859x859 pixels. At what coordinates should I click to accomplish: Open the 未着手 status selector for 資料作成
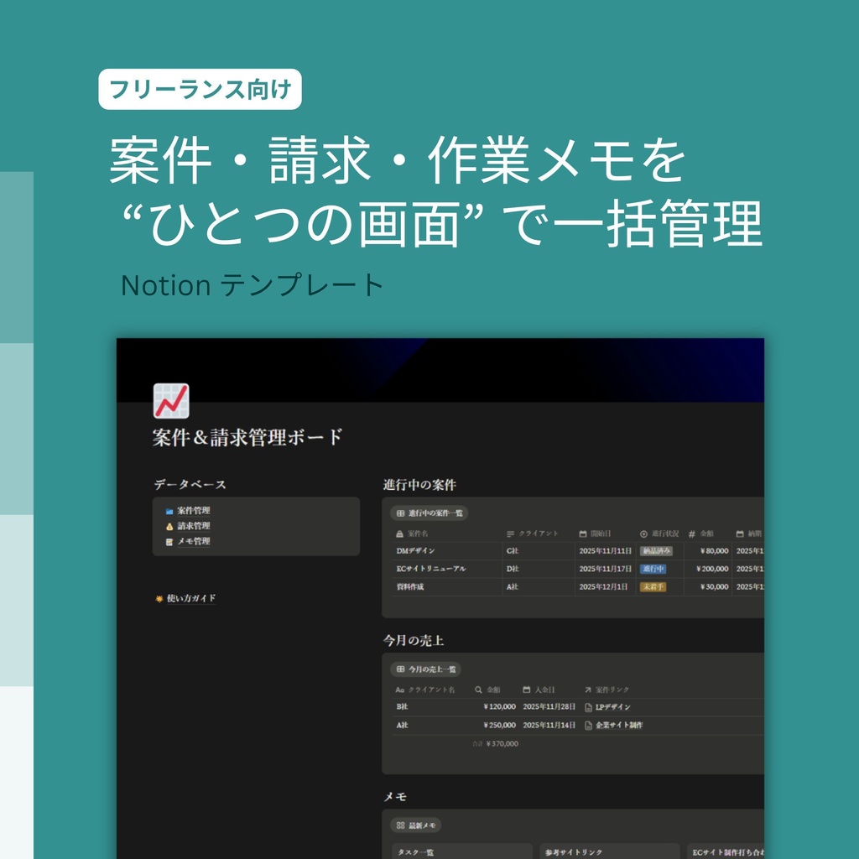tap(654, 586)
